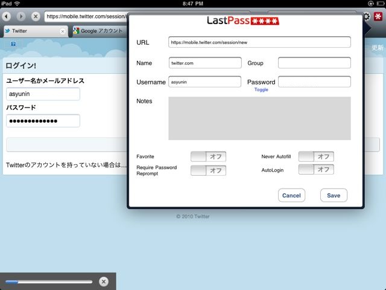Click the 8:47 PM clock
This screenshot has height=290, width=386.
click(x=193, y=4)
